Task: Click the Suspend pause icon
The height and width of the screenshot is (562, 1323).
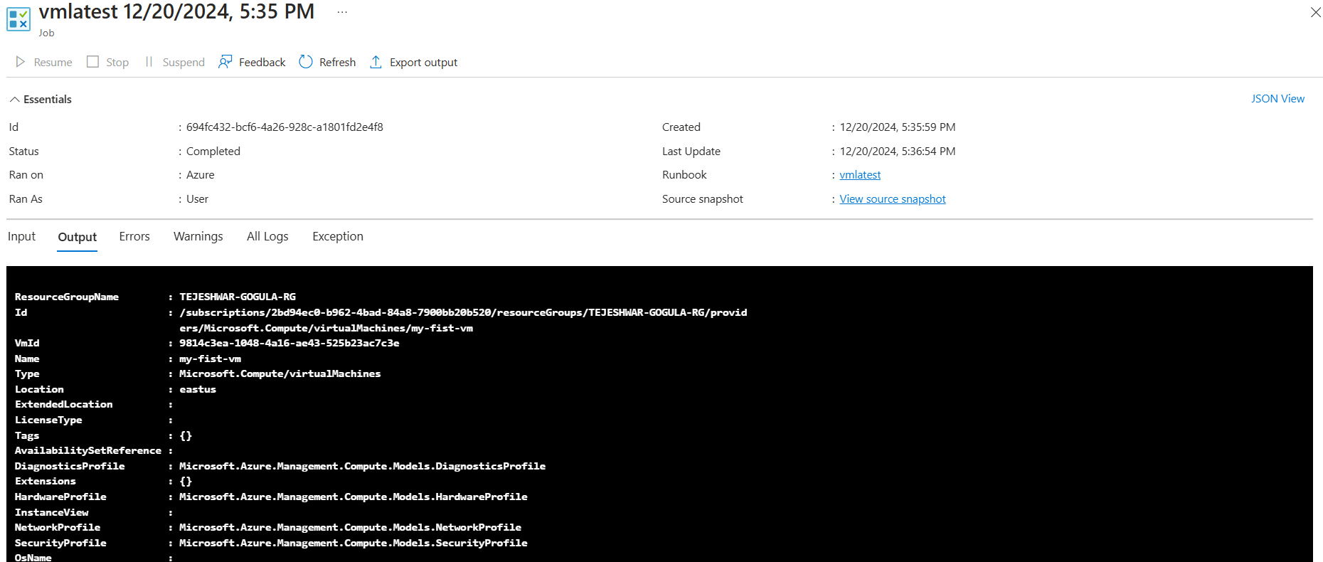Action: tap(149, 62)
